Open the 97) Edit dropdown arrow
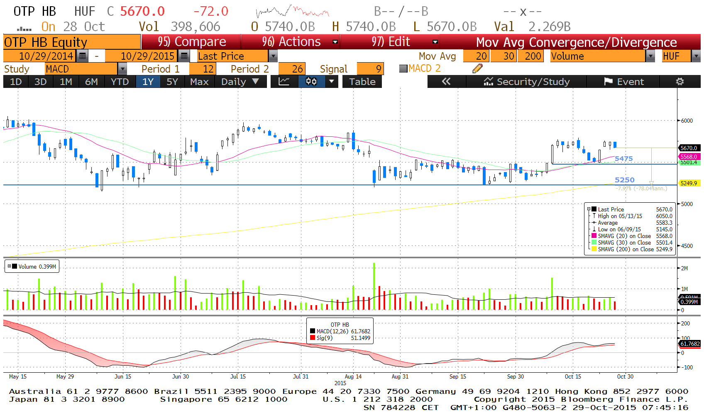 tap(435, 42)
